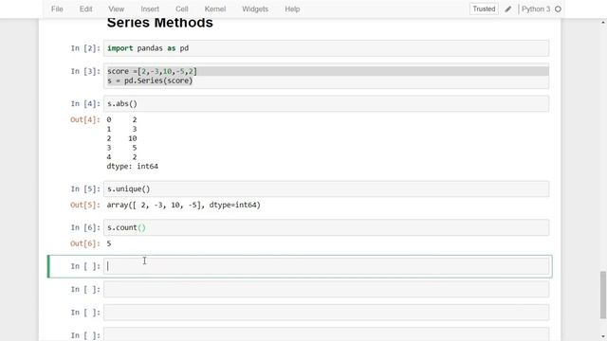Click the In [6] input prompt

tap(85, 227)
